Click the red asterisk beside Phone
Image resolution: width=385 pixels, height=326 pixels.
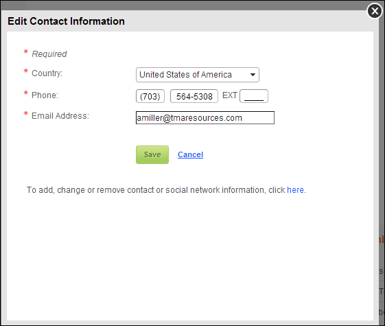tap(26, 93)
